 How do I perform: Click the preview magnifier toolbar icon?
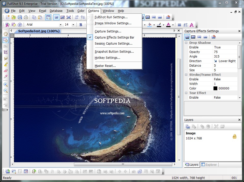[x=48, y=17]
